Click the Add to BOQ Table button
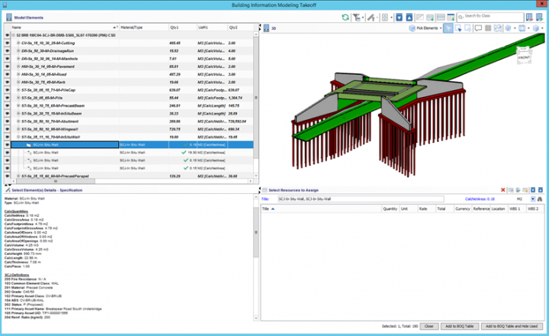Image resolution: width=549 pixels, height=336 pixels. (457, 325)
